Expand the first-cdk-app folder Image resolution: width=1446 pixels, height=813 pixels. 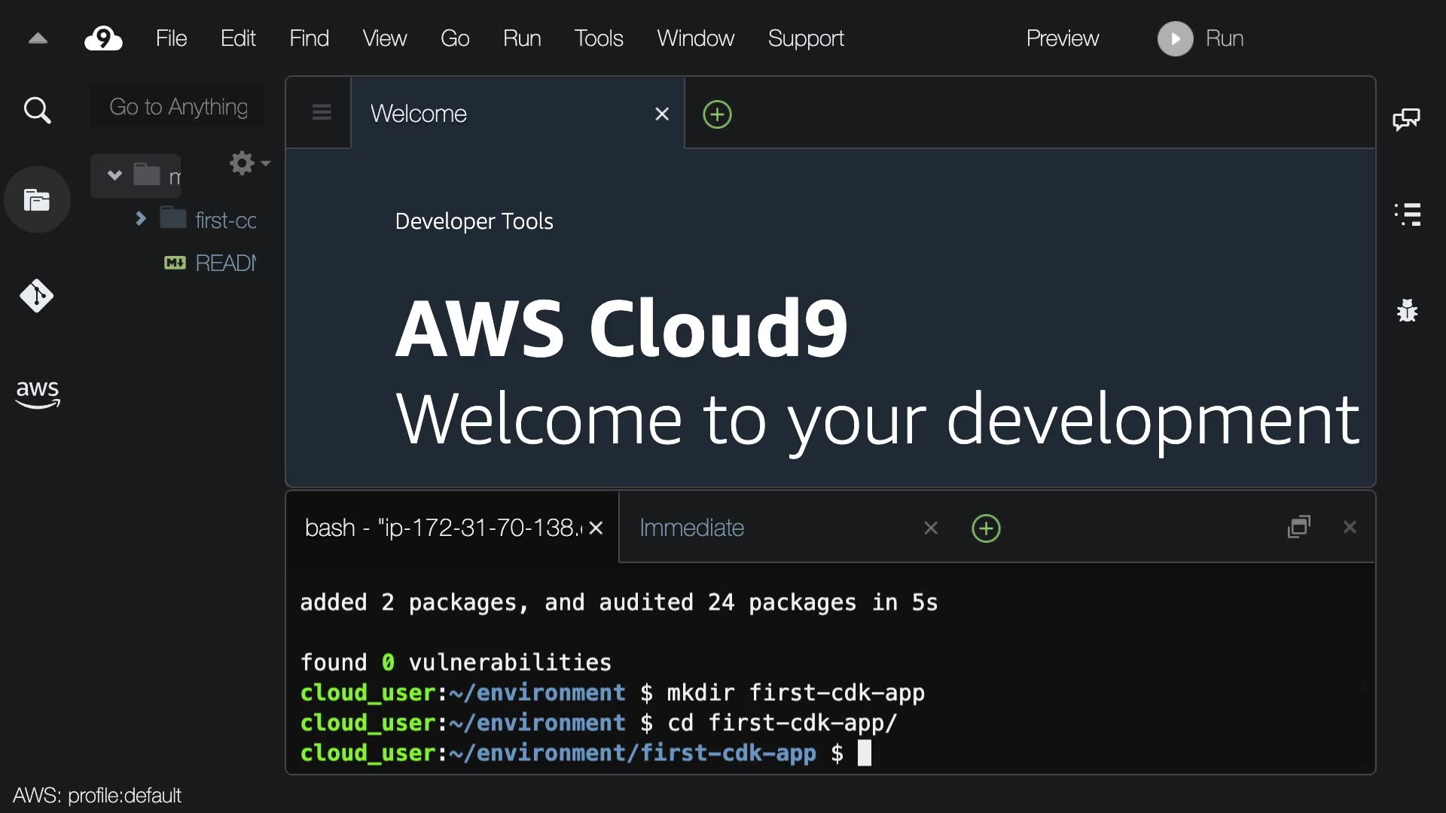tap(140, 219)
